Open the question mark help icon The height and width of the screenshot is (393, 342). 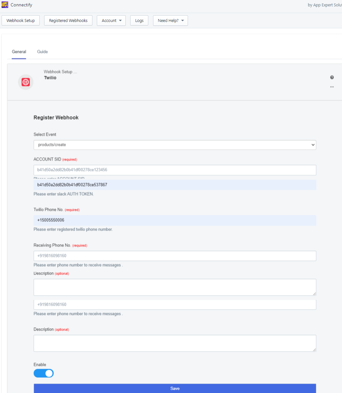332,77
